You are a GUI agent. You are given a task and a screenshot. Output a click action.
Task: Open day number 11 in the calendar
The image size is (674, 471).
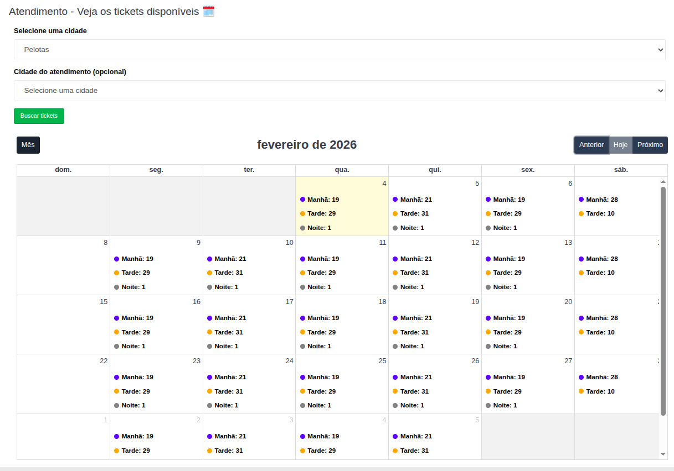pos(382,243)
